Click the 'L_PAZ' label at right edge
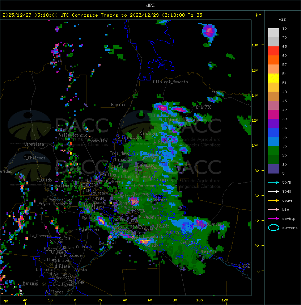 pyautogui.click(x=244, y=266)
